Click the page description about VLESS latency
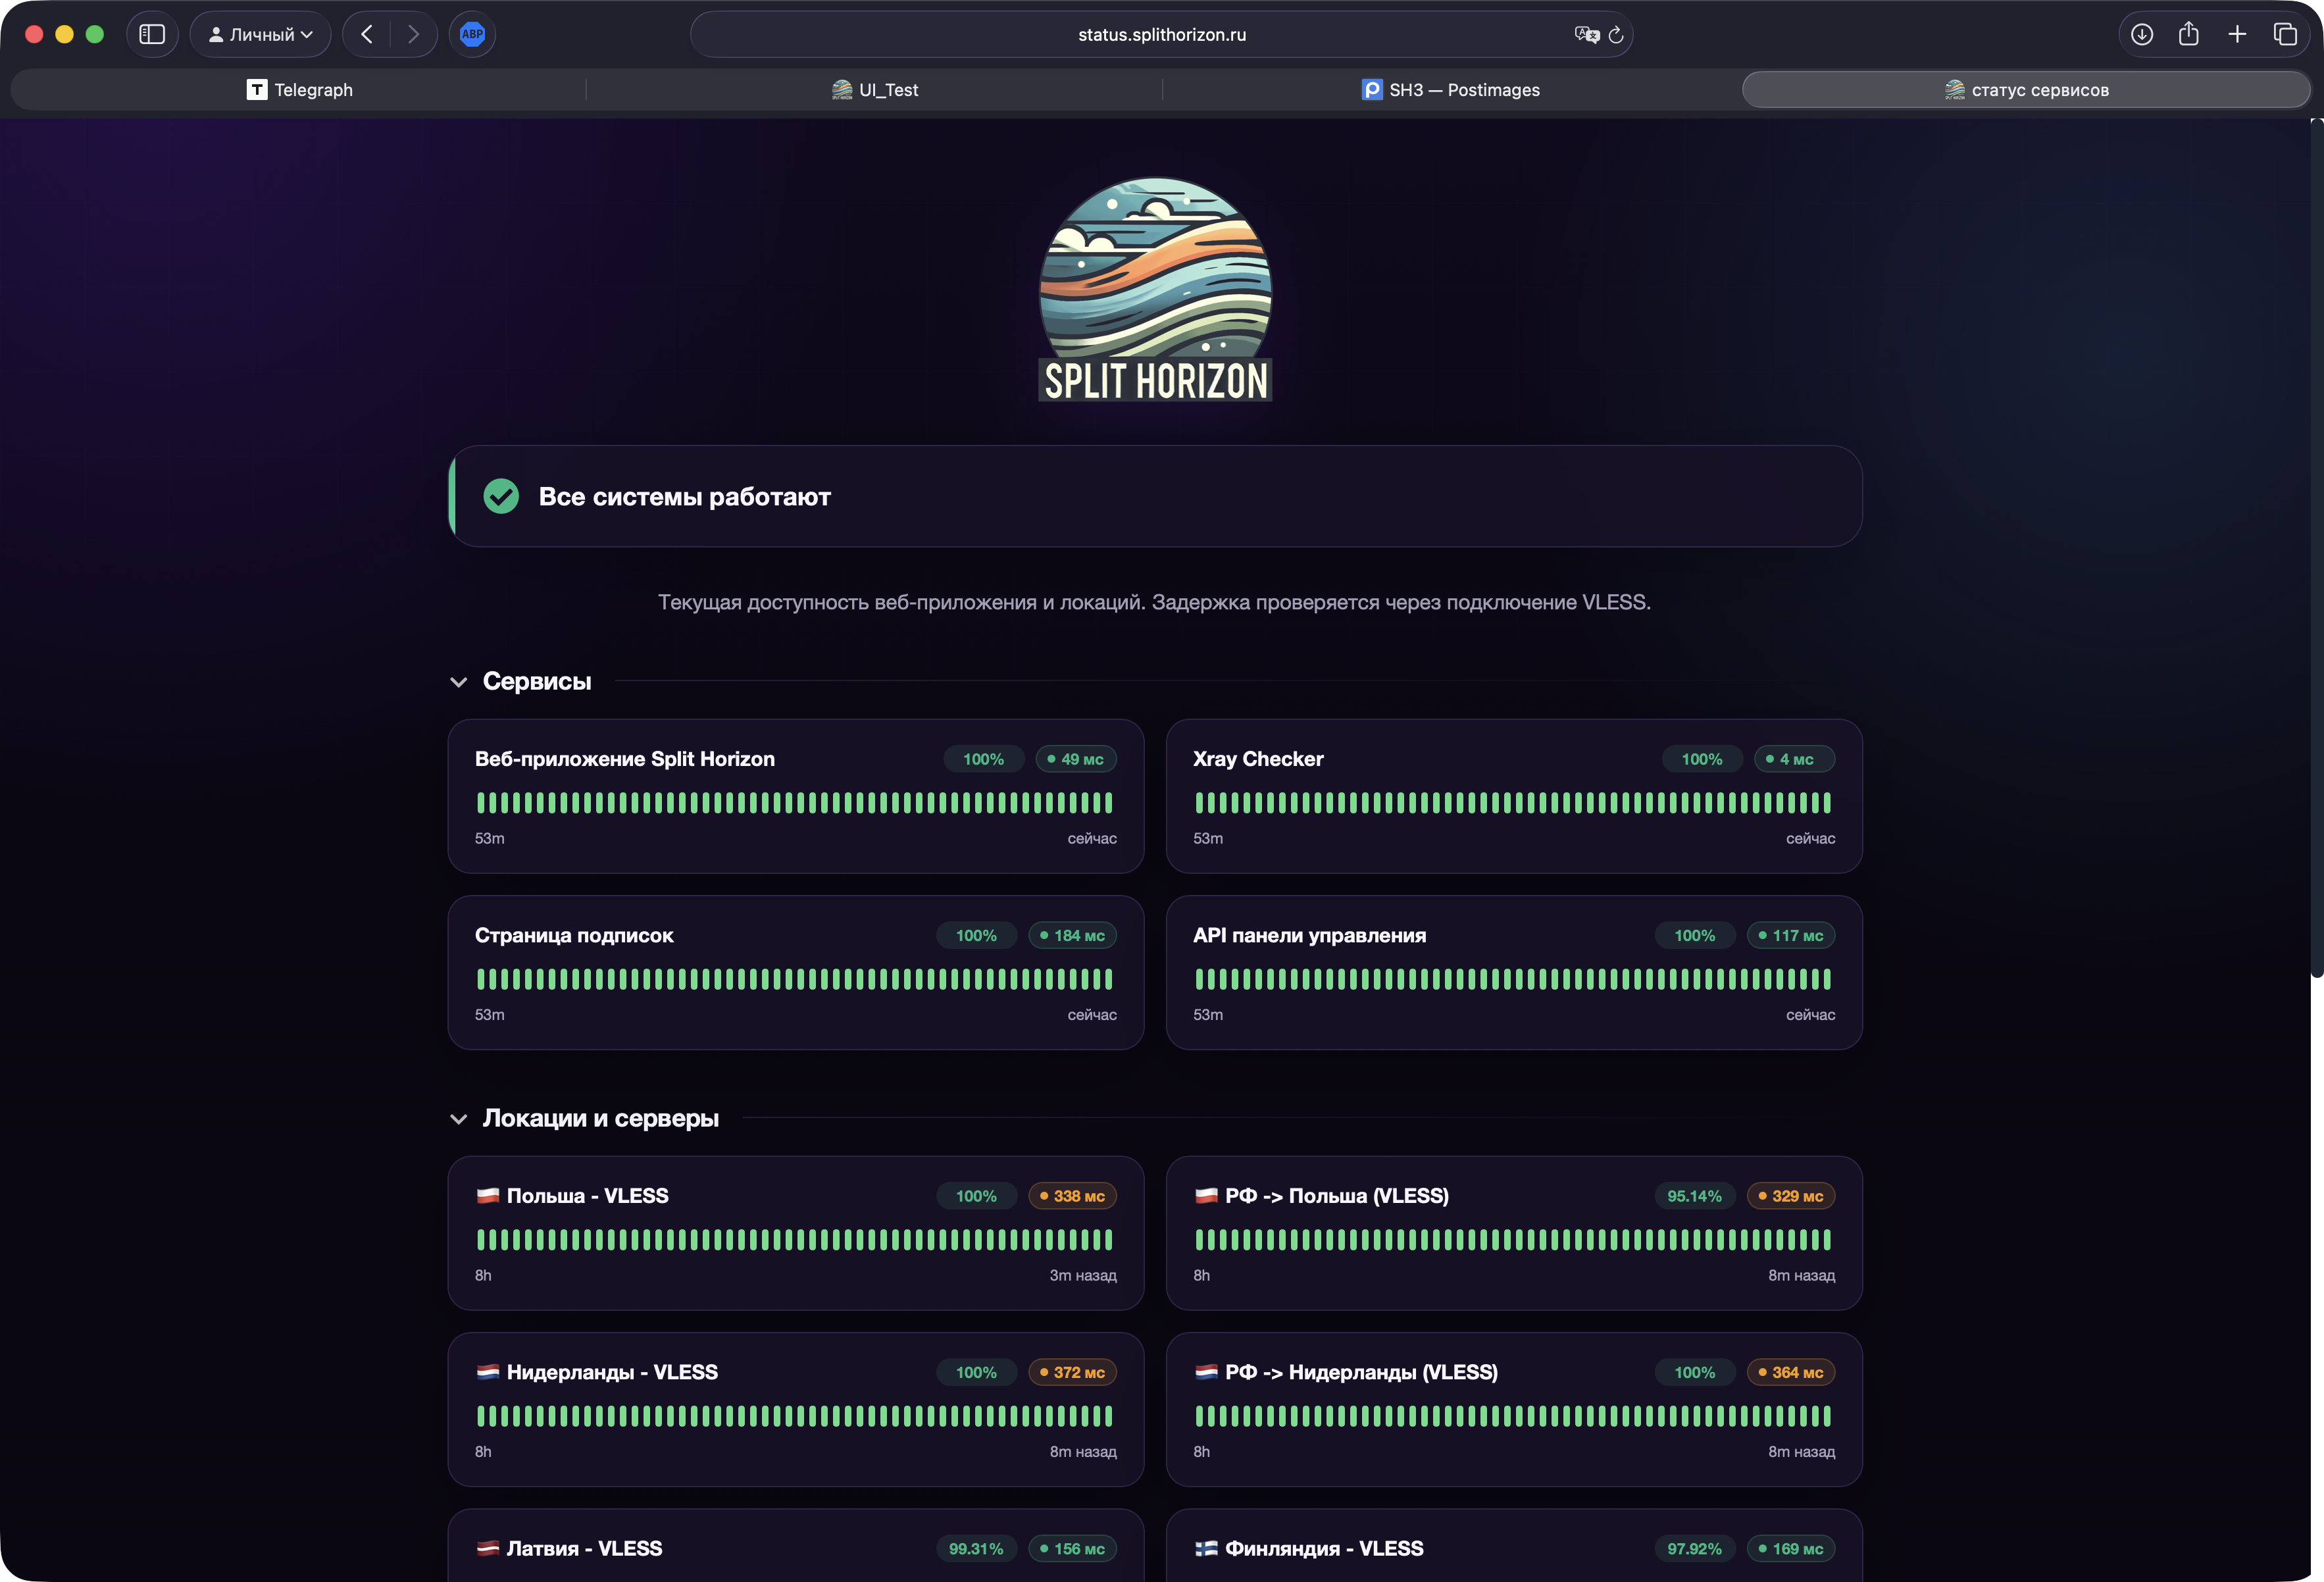The width and height of the screenshot is (2324, 1582). [1154, 602]
